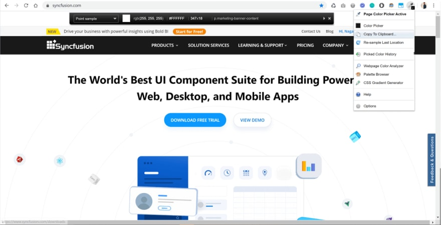The width and height of the screenshot is (441, 225).
Task: Go back with the browser back arrow
Action: coord(7,5)
